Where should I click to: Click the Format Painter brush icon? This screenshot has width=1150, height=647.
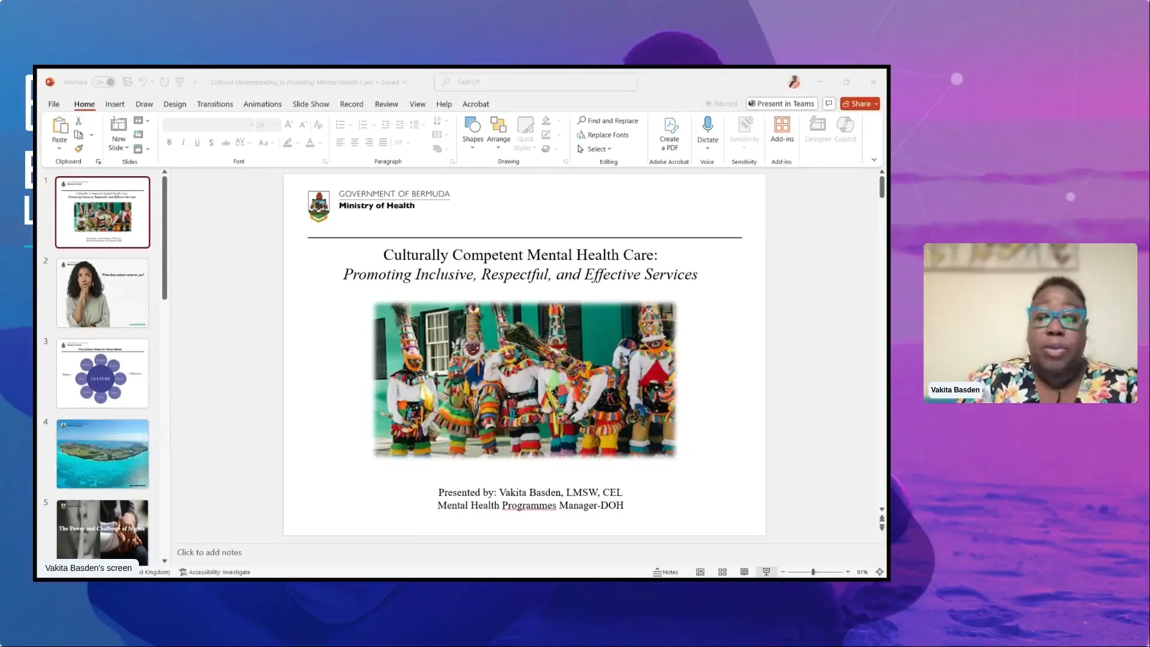click(78, 149)
